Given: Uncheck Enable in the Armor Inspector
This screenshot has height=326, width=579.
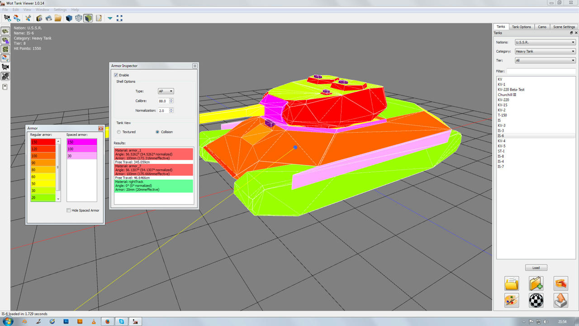Looking at the screenshot, I should (x=117, y=75).
